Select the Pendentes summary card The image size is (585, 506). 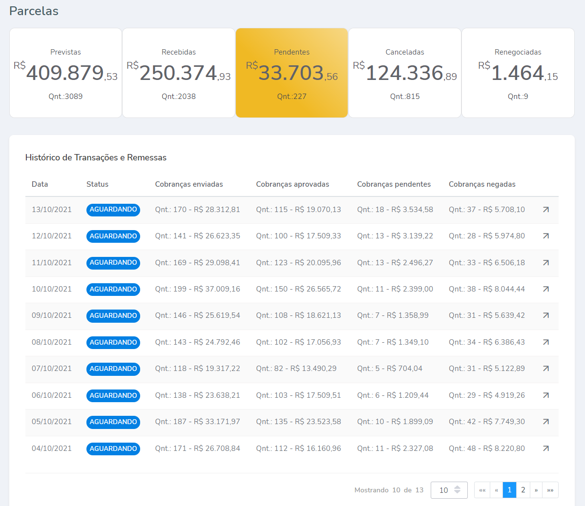[x=292, y=73]
